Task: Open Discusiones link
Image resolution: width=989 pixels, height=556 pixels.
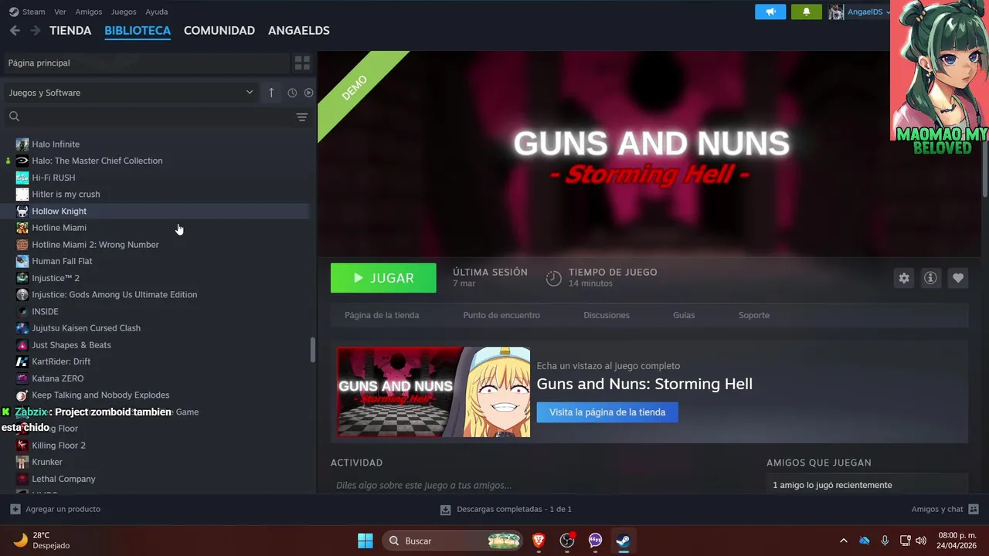Action: [x=607, y=315]
